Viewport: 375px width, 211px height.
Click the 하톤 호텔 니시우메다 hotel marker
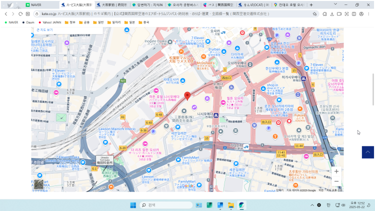156,90
